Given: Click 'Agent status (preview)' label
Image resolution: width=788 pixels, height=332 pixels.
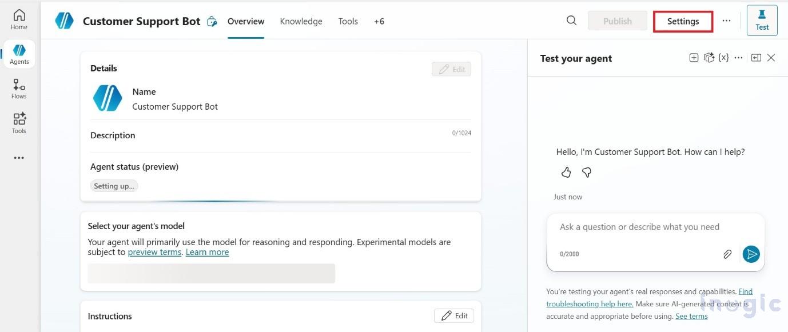Looking at the screenshot, I should [x=134, y=167].
